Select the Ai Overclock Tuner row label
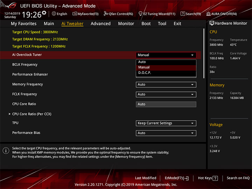This screenshot has height=189, width=252. [27, 55]
